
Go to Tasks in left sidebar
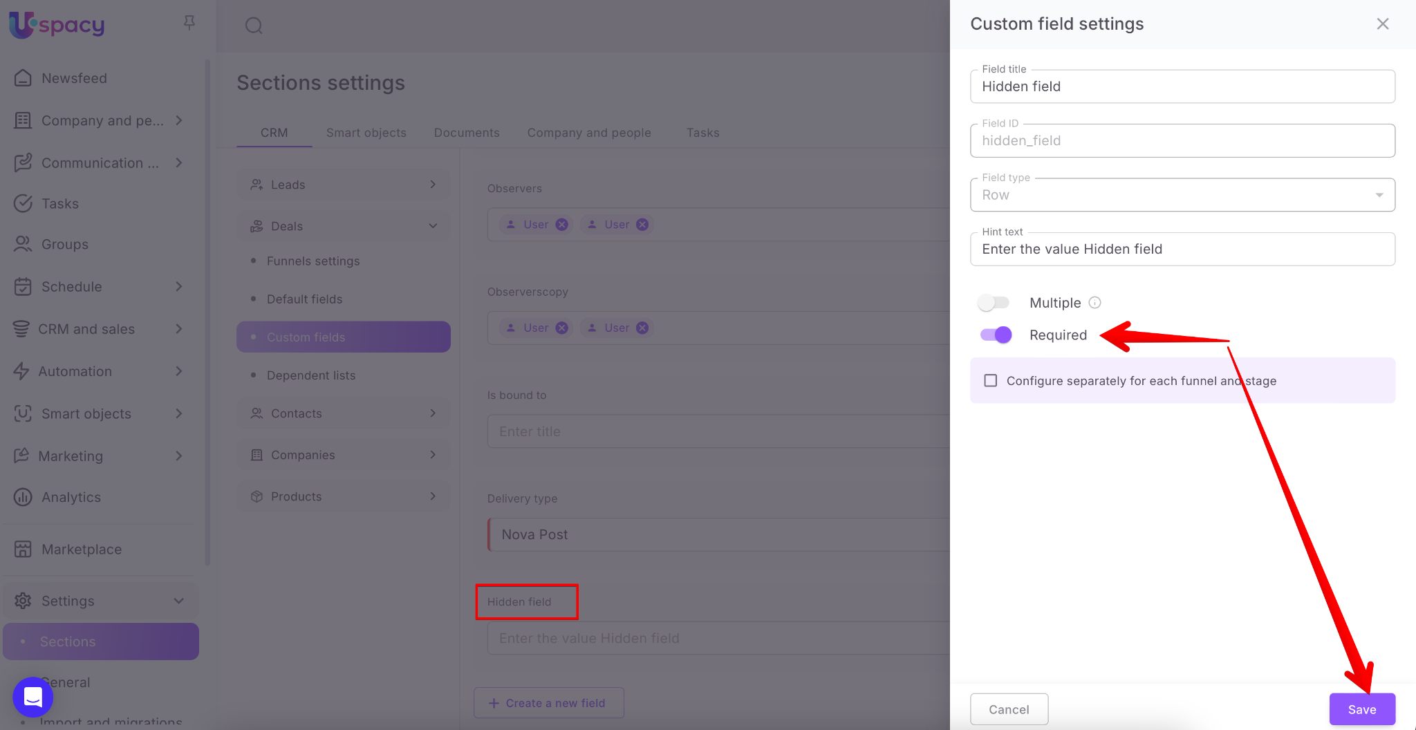[59, 203]
